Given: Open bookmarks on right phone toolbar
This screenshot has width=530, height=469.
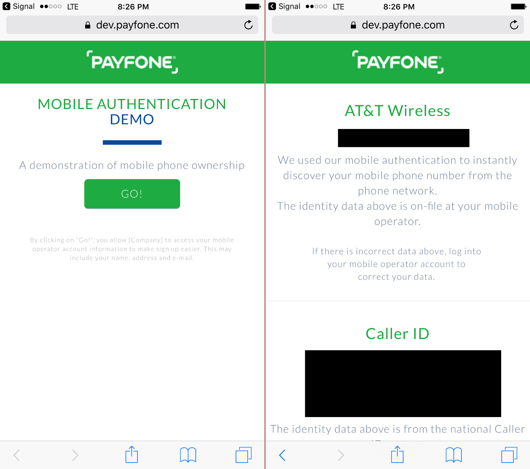Looking at the screenshot, I should [454, 455].
